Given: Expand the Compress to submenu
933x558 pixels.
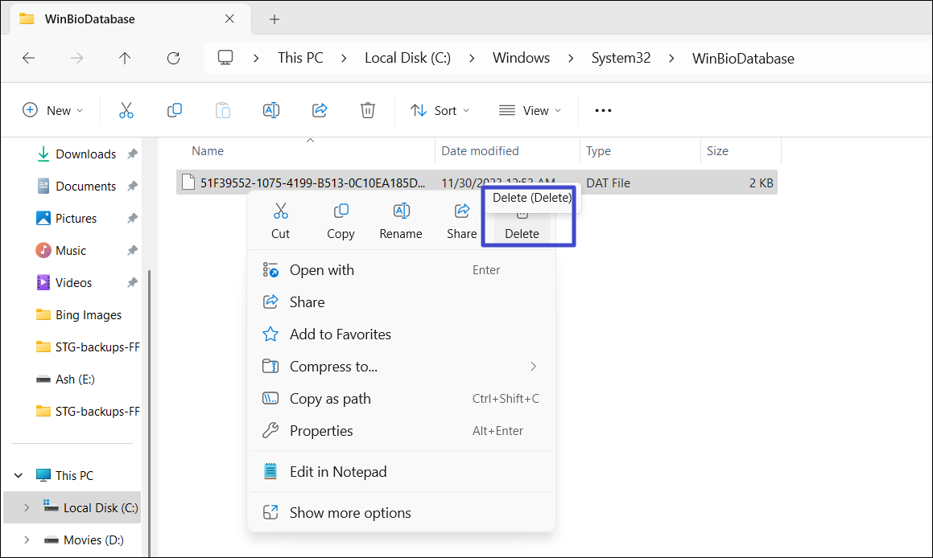Looking at the screenshot, I should tap(533, 367).
